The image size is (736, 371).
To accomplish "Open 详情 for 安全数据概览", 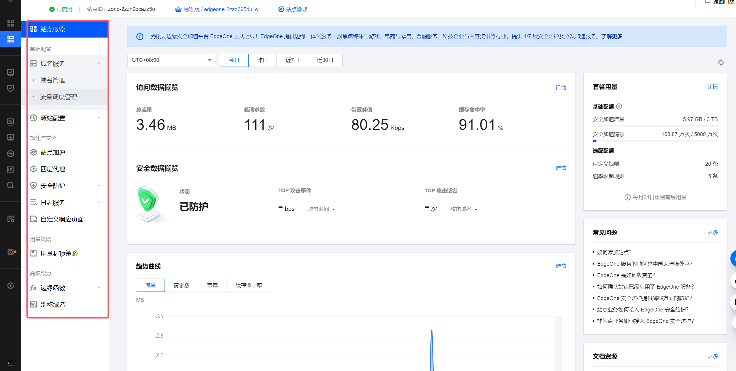I will (x=561, y=168).
